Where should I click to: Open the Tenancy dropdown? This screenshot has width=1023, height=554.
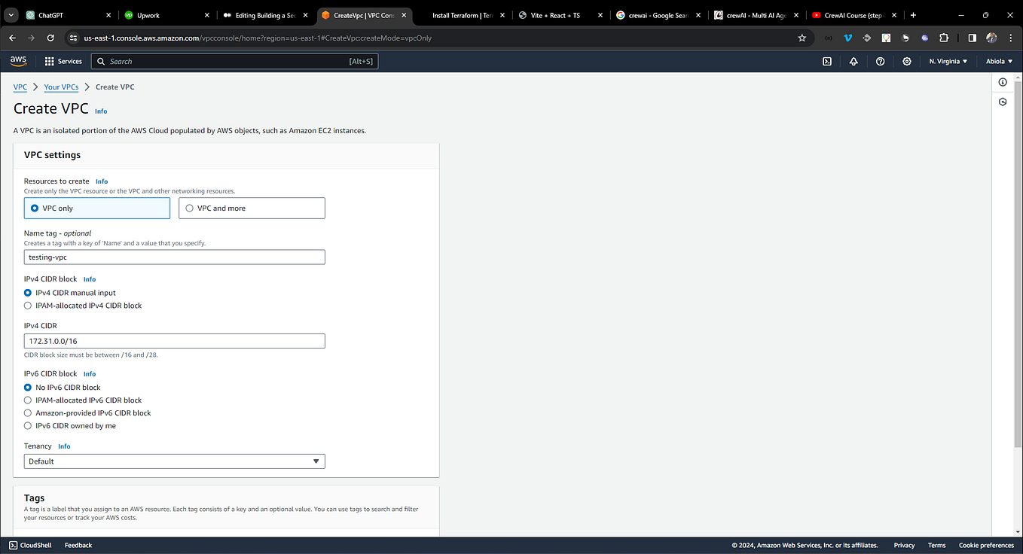pyautogui.click(x=174, y=461)
